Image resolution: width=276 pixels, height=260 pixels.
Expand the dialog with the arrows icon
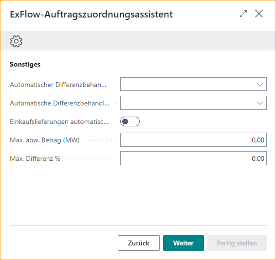[x=243, y=14]
